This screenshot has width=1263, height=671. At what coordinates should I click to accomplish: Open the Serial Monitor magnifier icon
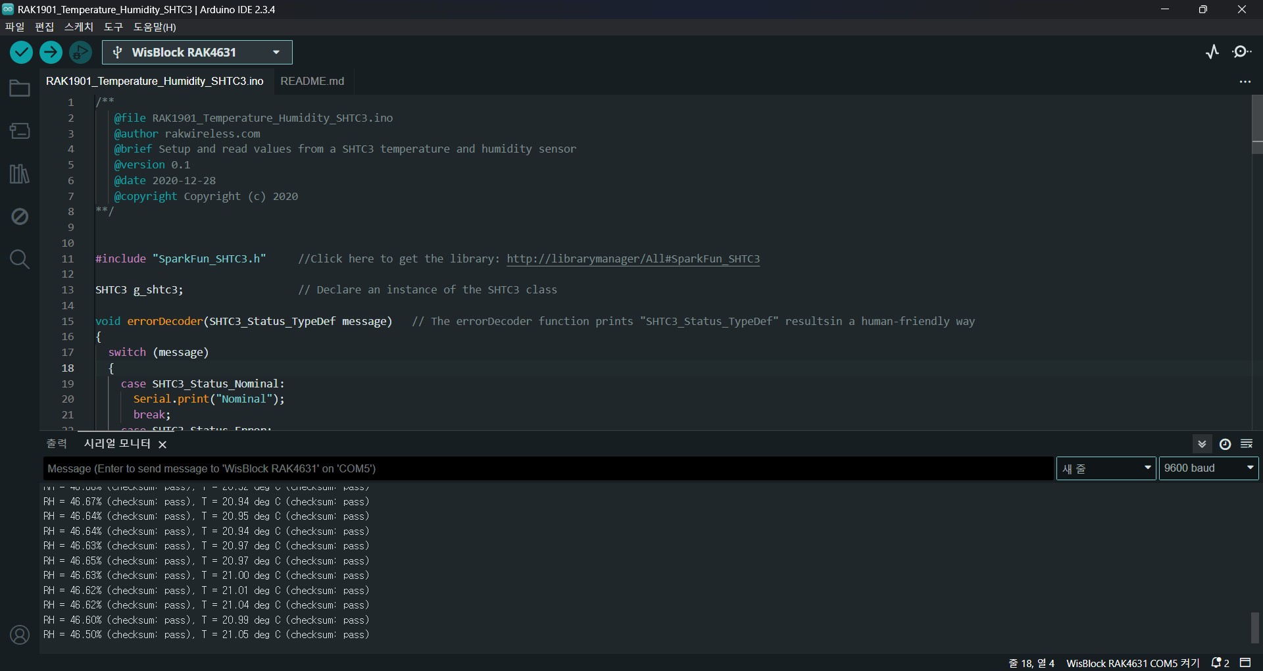tap(1242, 52)
